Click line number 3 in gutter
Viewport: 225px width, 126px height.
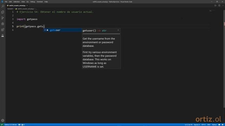coord(13,19)
